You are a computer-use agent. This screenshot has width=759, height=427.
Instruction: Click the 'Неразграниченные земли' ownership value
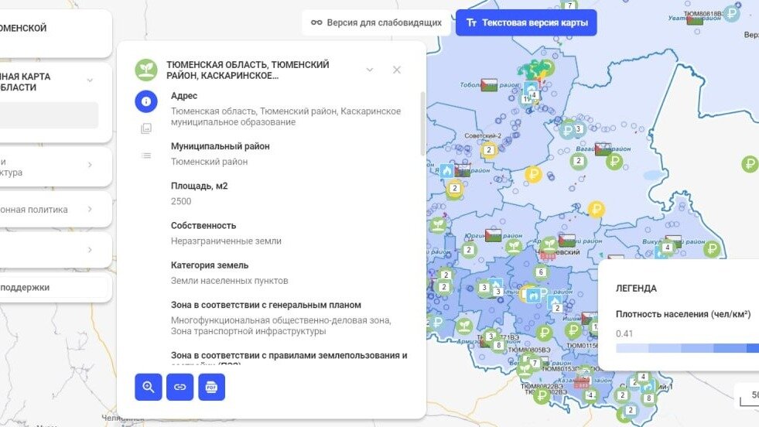coord(226,241)
